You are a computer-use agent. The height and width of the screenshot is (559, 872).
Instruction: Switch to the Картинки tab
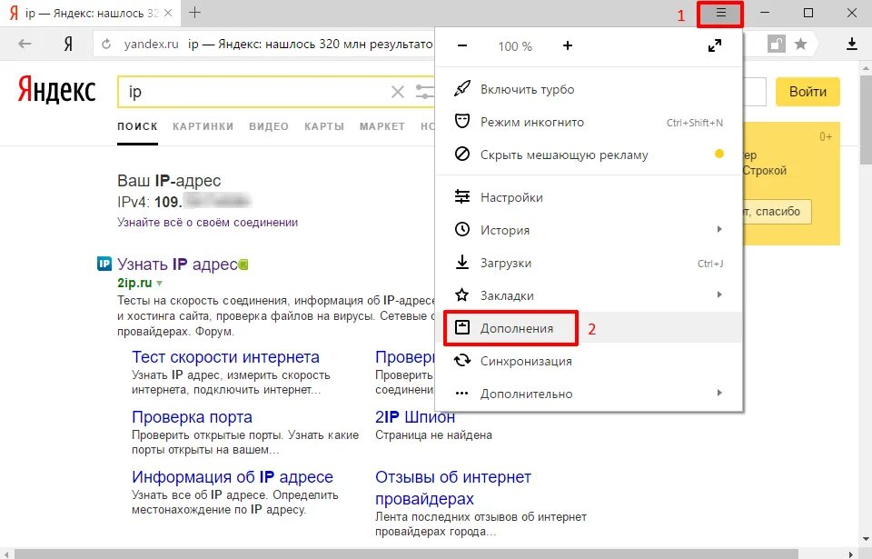pyautogui.click(x=203, y=126)
